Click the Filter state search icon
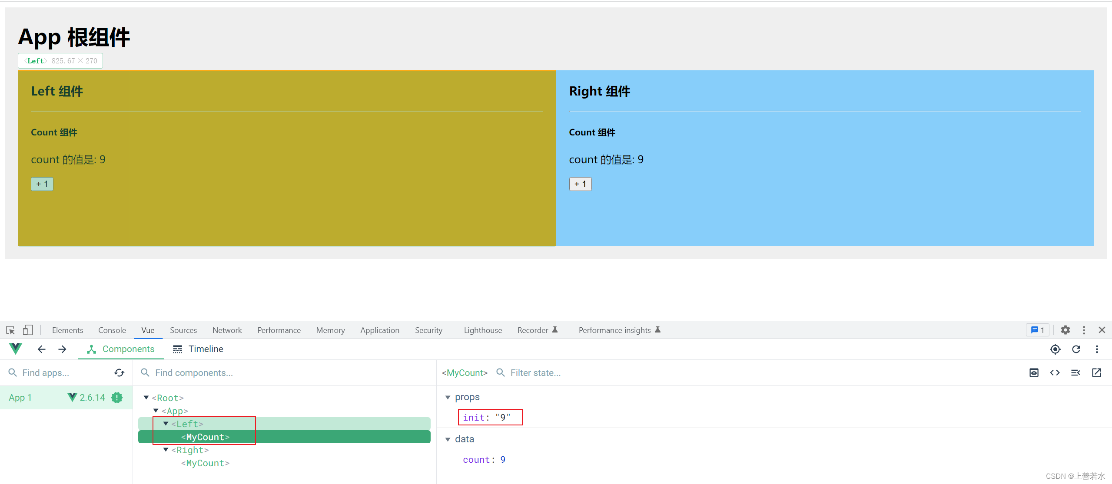 501,373
